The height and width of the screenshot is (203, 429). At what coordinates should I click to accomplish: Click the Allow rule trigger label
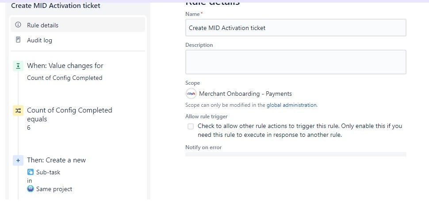click(206, 117)
